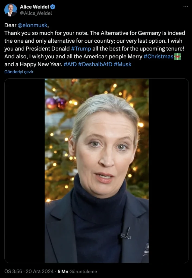Click the Alice Weidel display name
The height and width of the screenshot is (278, 192).
(x=34, y=7)
